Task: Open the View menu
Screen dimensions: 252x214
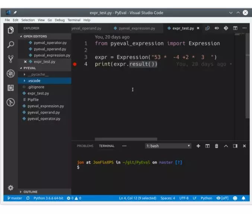Action: click(41, 20)
